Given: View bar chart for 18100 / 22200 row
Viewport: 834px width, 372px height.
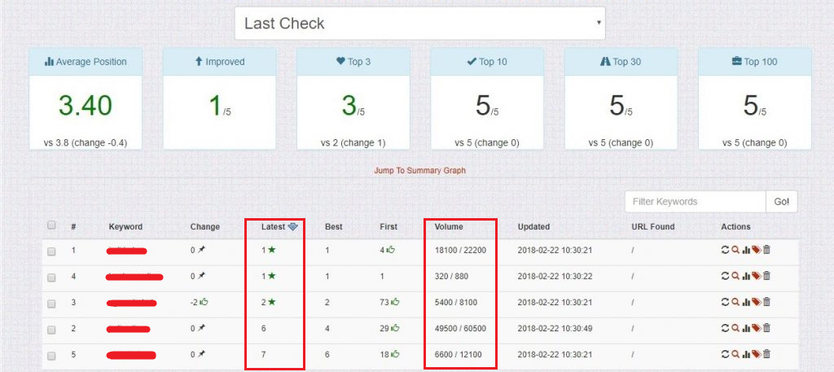Looking at the screenshot, I should coord(746,250).
